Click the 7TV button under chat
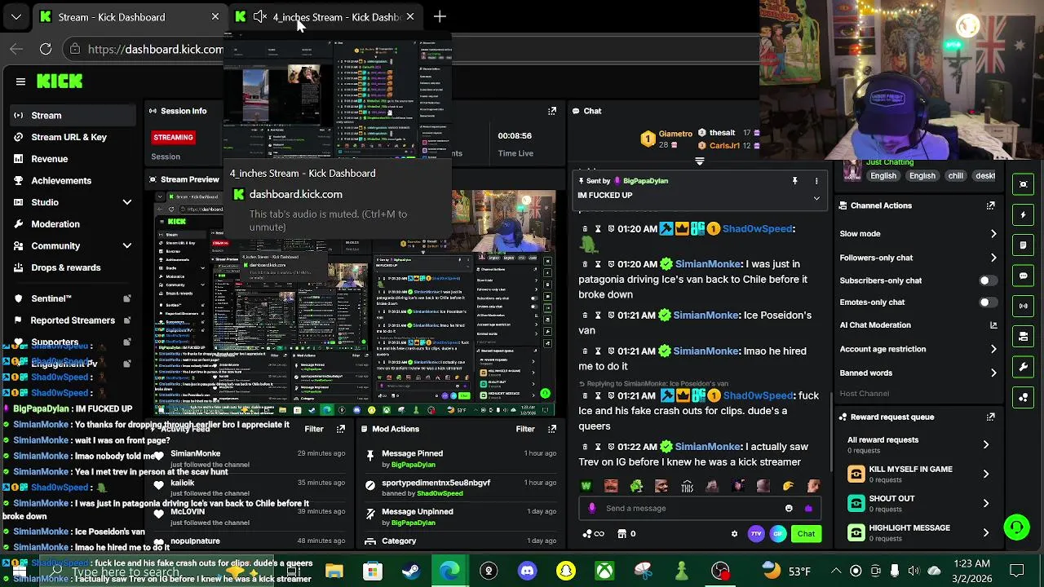Image resolution: width=1044 pixels, height=587 pixels. tap(756, 534)
